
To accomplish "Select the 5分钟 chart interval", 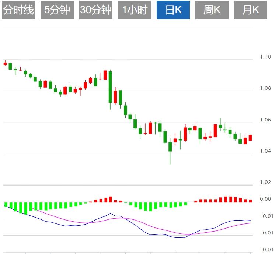I will [57, 10].
